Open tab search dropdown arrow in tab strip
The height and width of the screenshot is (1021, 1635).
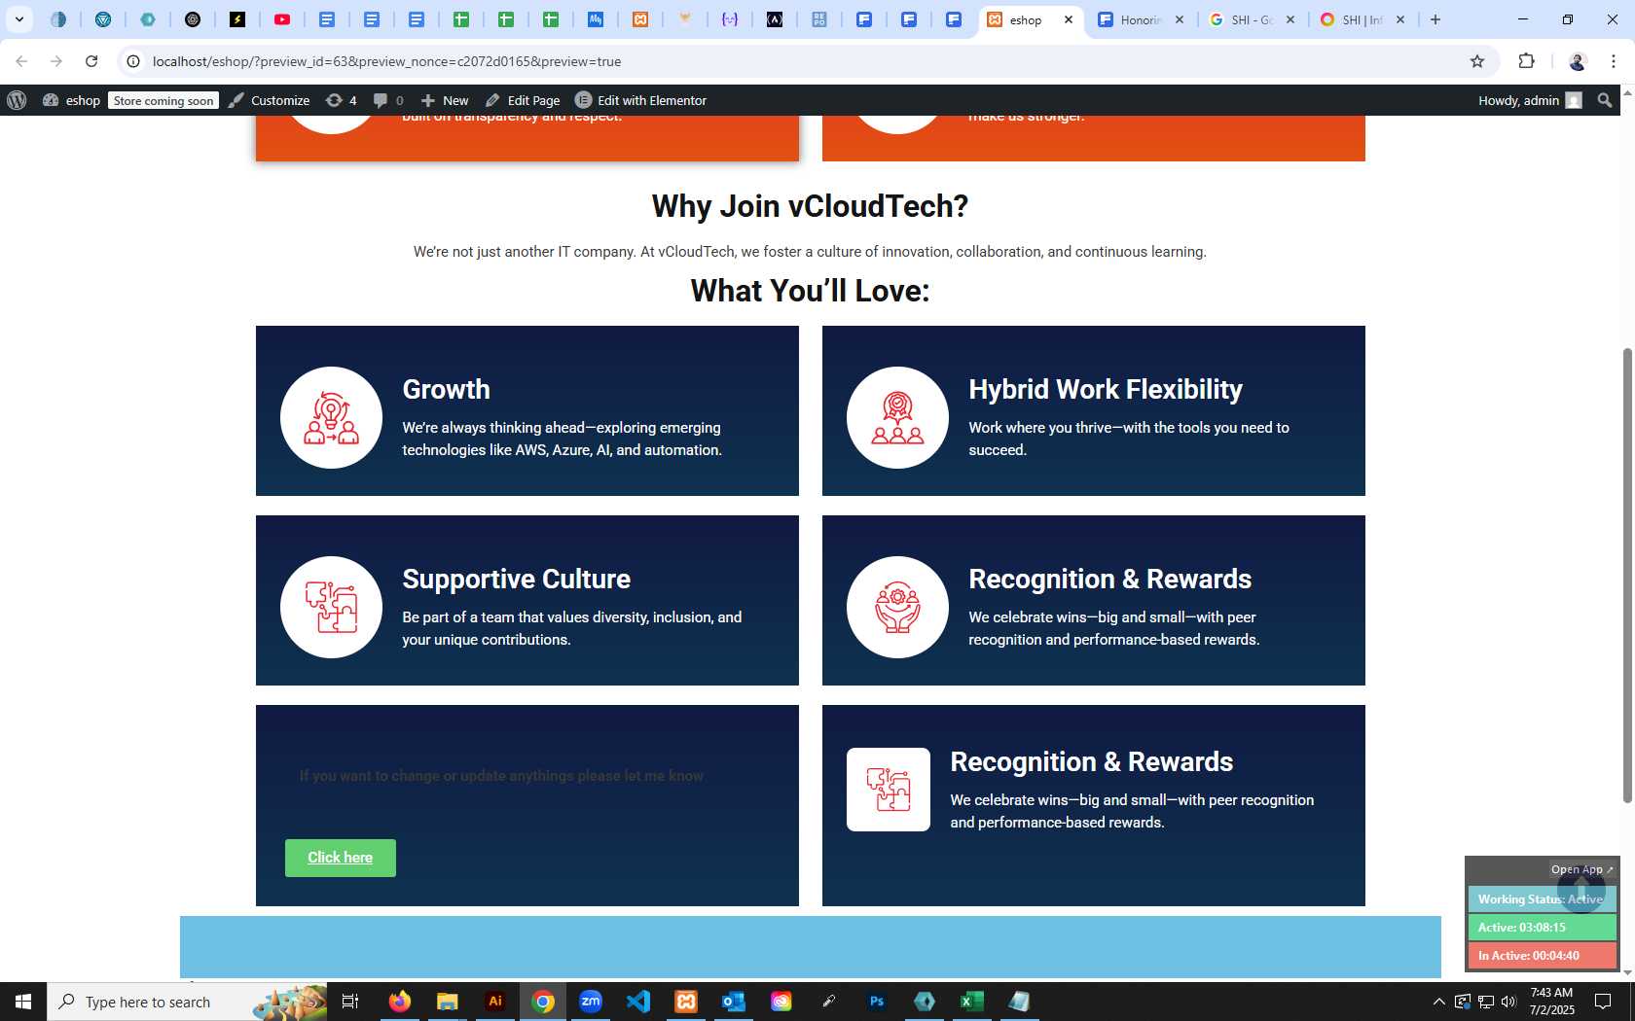point(18,19)
